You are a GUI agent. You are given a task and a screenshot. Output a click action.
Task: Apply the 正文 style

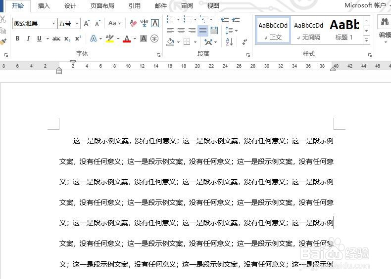pyautogui.click(x=273, y=30)
